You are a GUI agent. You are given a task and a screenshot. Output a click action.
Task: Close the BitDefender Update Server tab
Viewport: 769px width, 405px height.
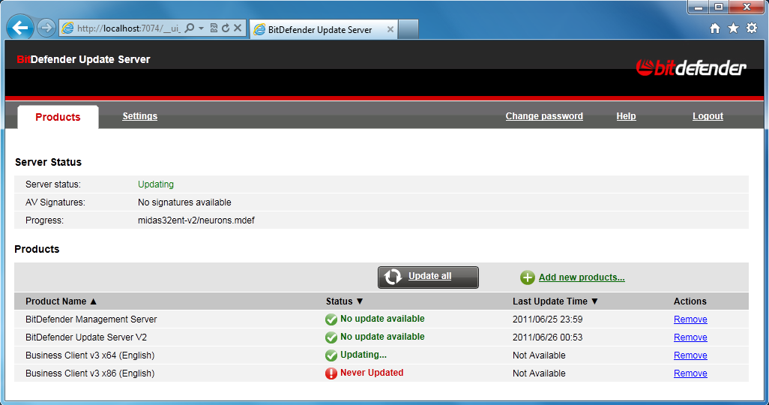click(x=390, y=29)
